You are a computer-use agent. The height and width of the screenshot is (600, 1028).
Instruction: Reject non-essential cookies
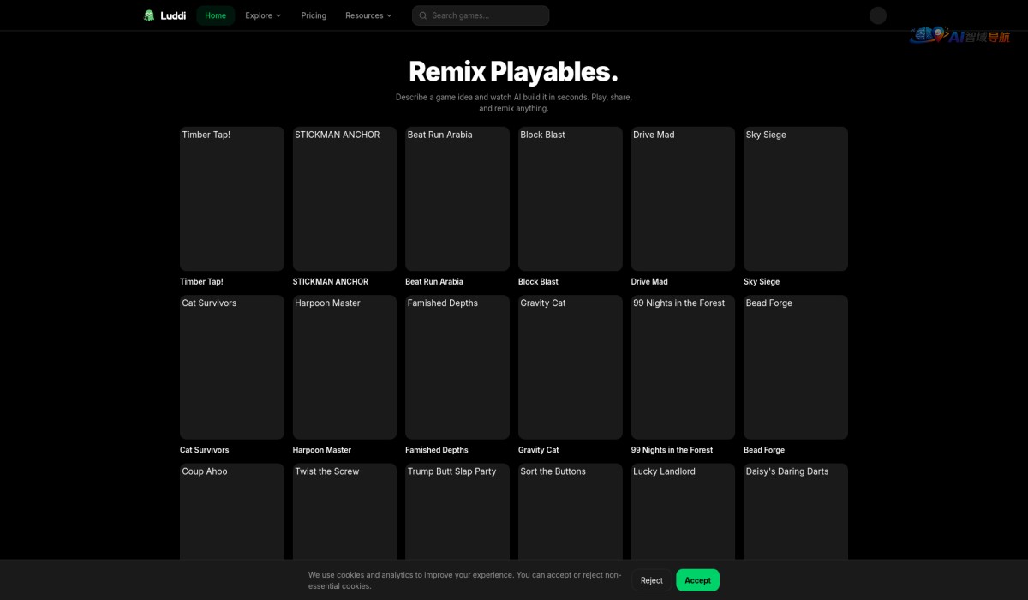[x=652, y=580]
